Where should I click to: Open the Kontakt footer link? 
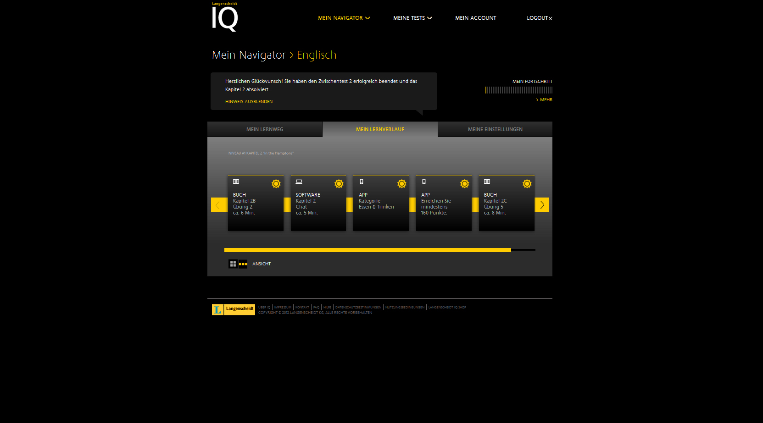(x=302, y=308)
